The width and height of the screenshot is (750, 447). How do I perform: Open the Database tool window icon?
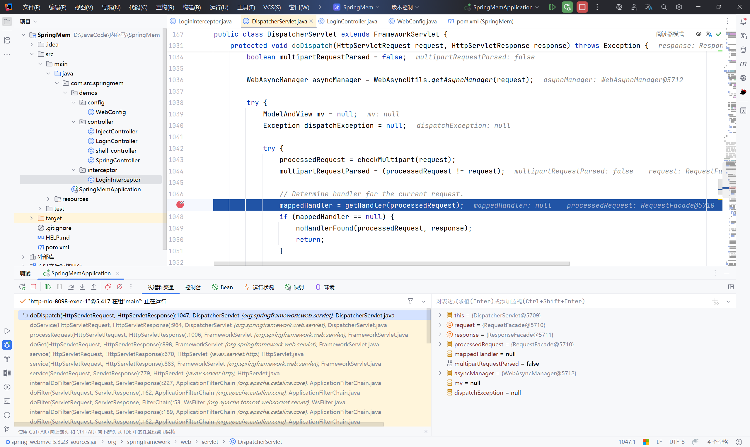[x=743, y=50]
